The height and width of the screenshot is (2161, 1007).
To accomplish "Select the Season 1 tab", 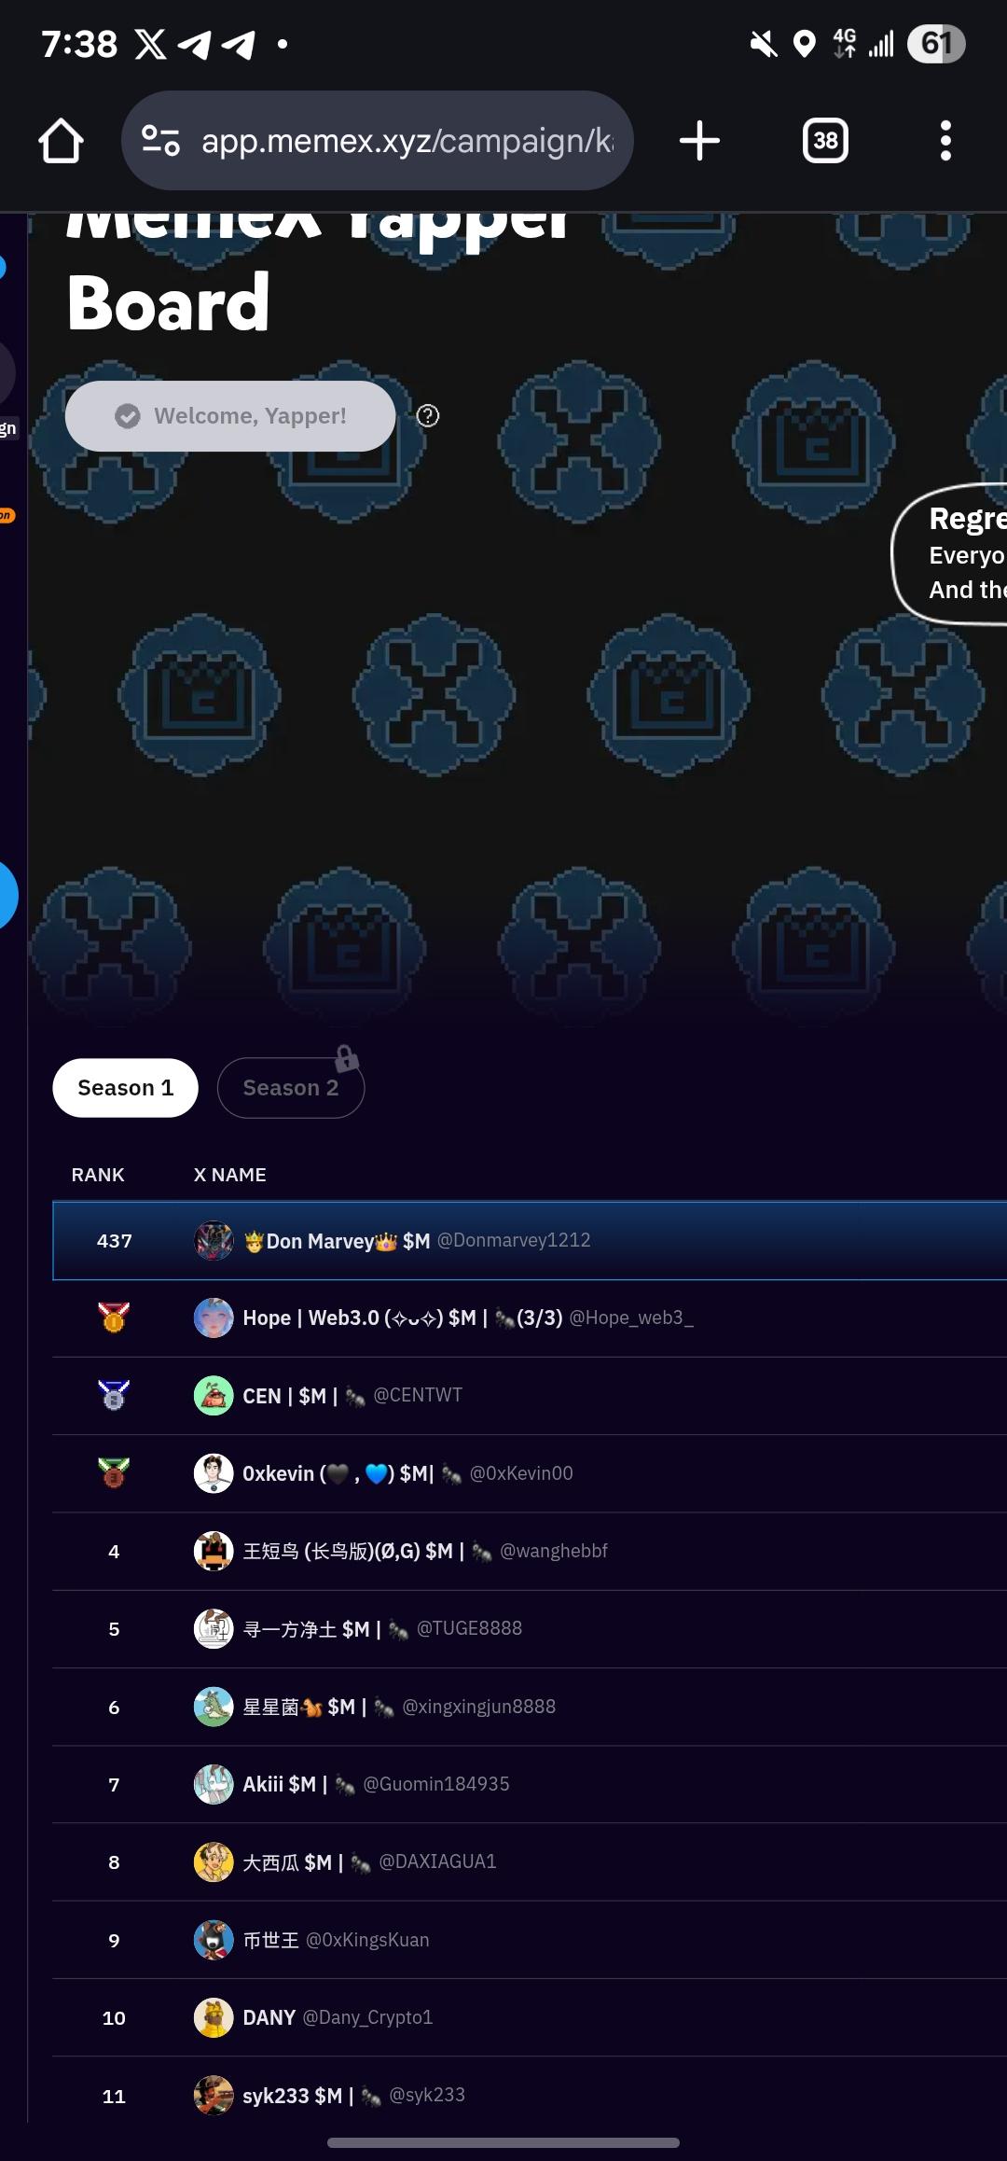I will click(x=126, y=1088).
